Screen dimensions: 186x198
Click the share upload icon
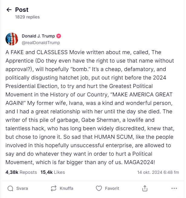(x=145, y=188)
